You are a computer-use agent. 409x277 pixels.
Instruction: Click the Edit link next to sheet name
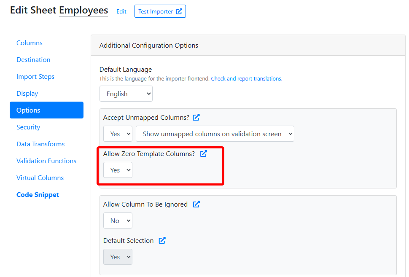point(121,11)
